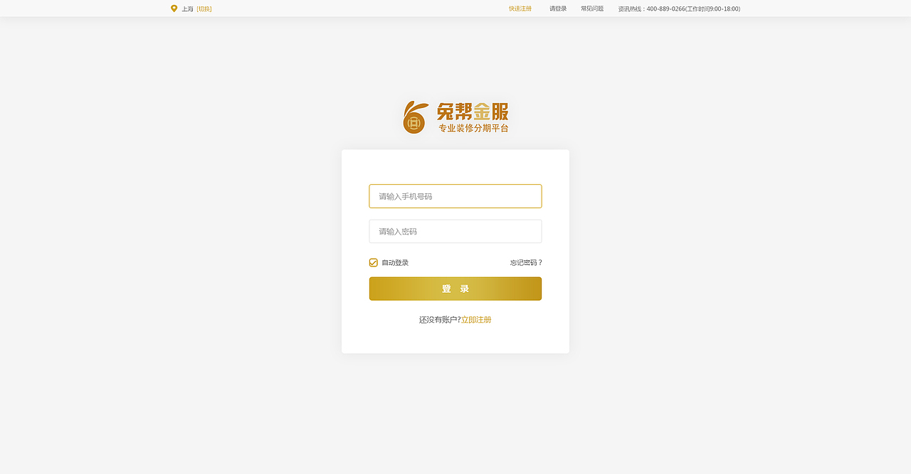This screenshot has width=911, height=474.
Task: Focus the 请输入手机号码 phone field
Action: [455, 196]
